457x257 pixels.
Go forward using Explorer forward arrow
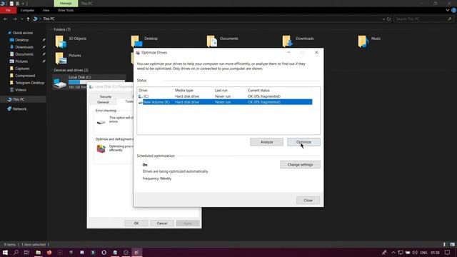(x=14, y=19)
